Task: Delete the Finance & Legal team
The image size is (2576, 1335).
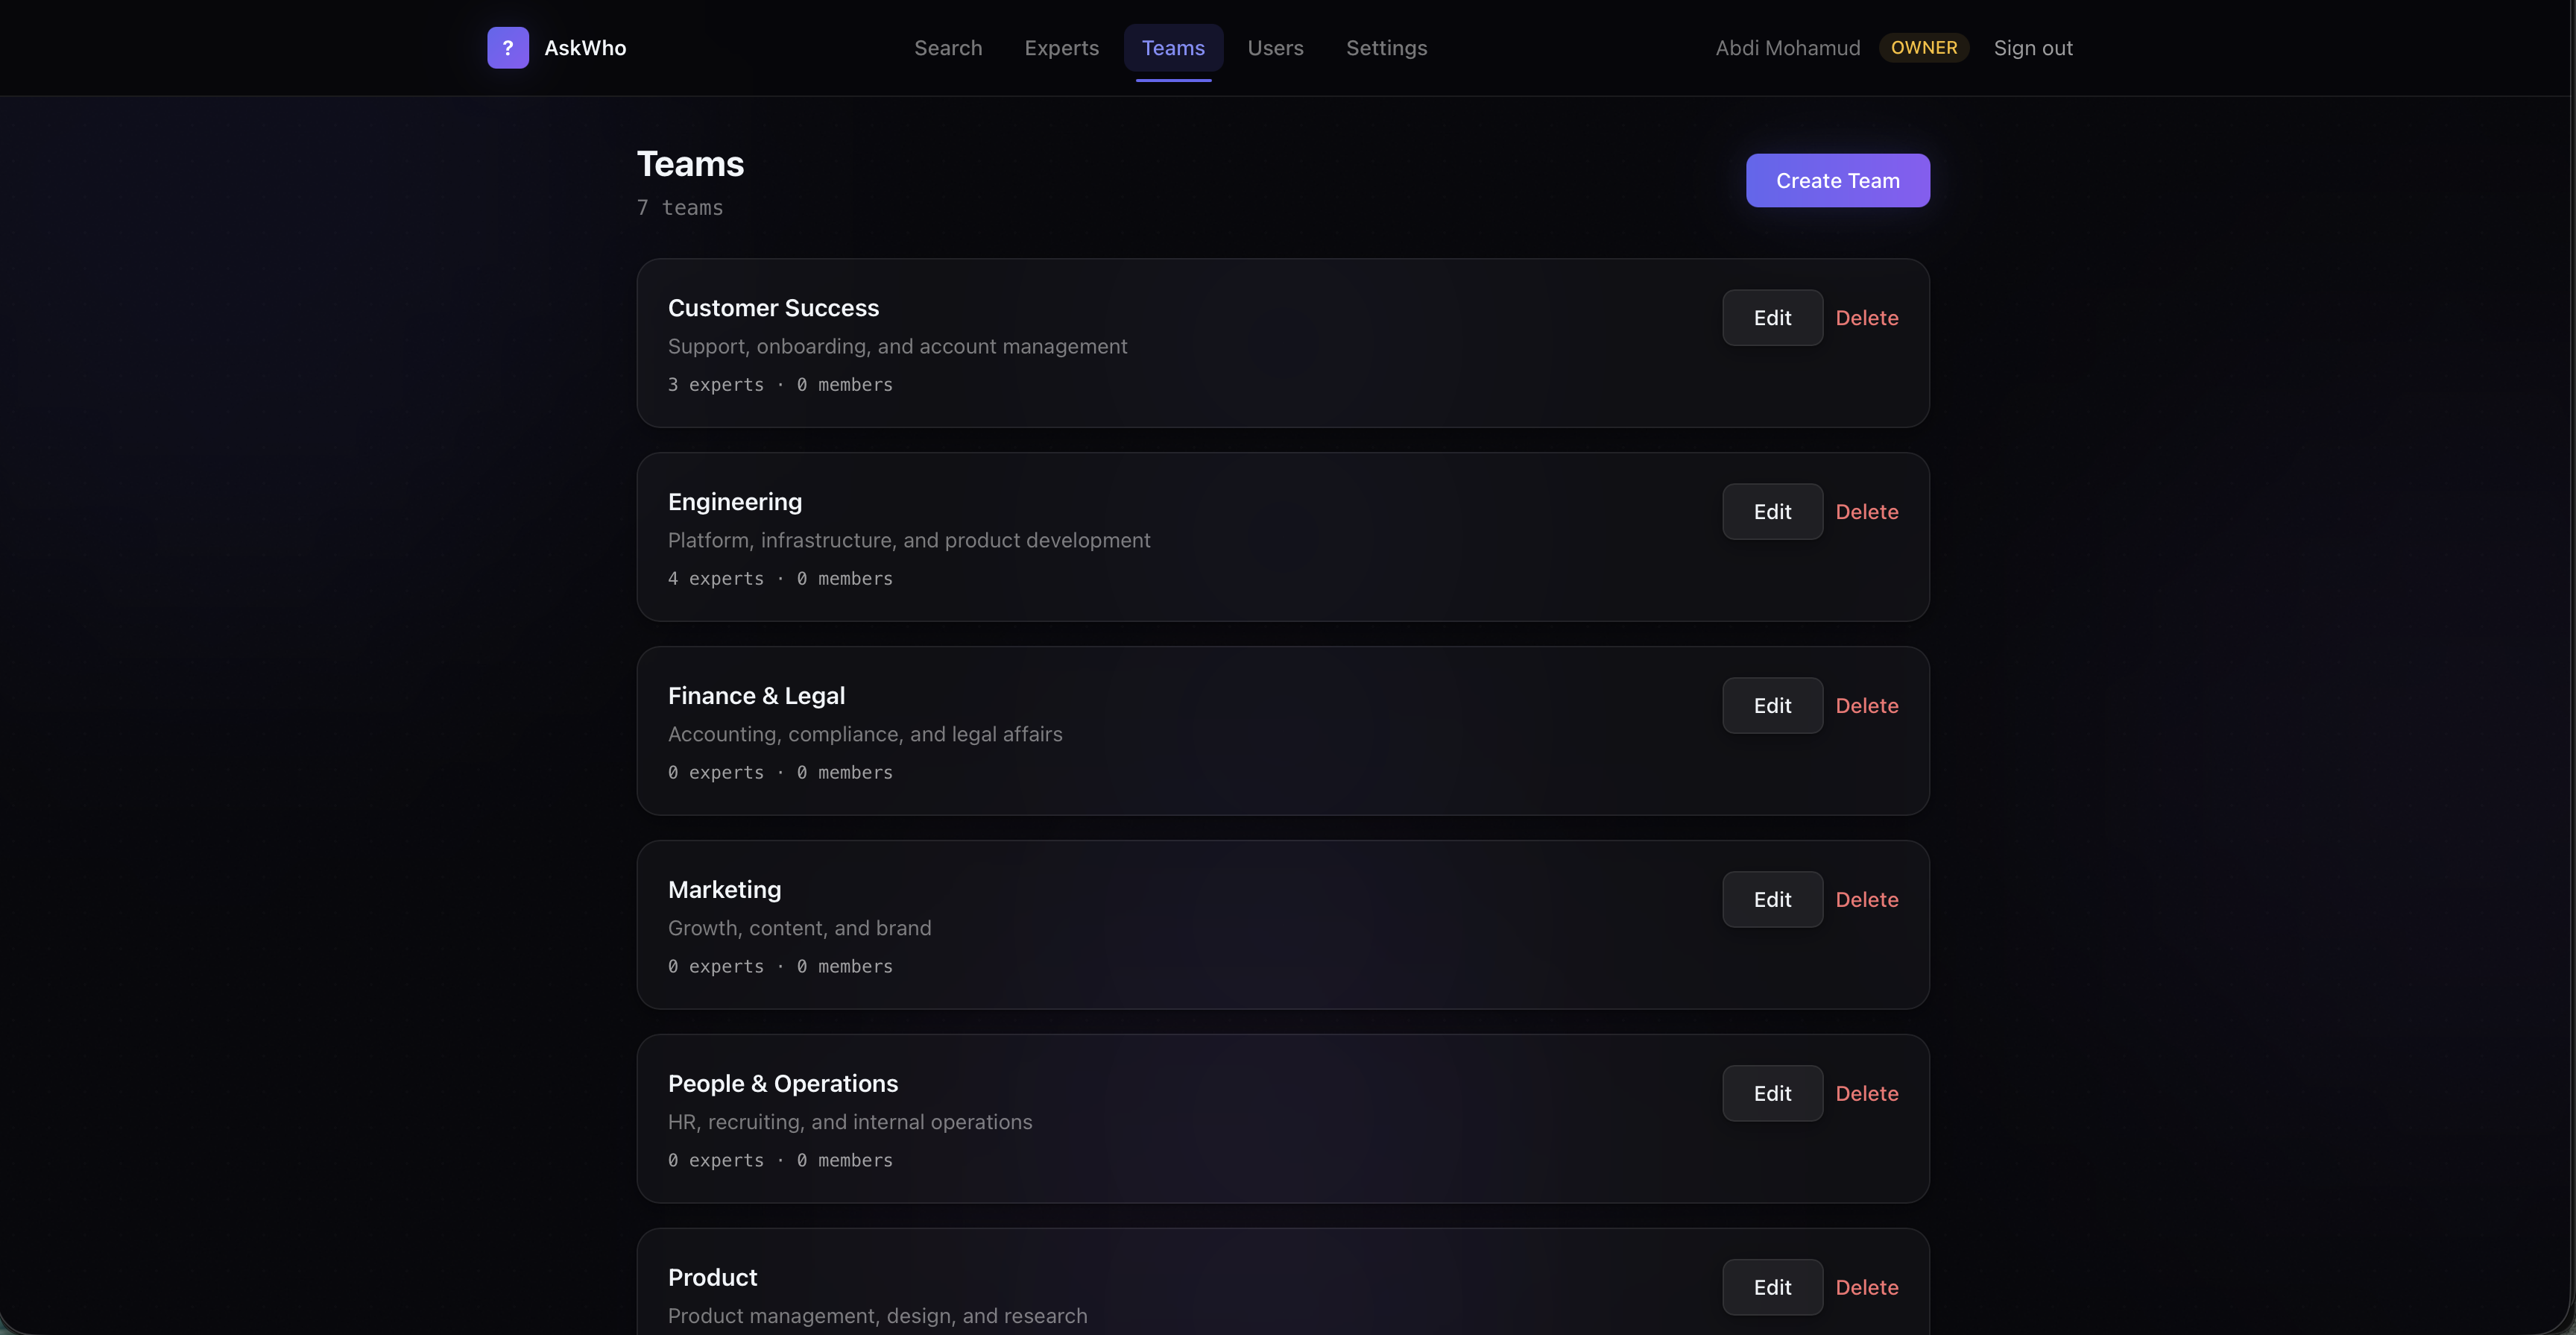Action: coord(1866,706)
